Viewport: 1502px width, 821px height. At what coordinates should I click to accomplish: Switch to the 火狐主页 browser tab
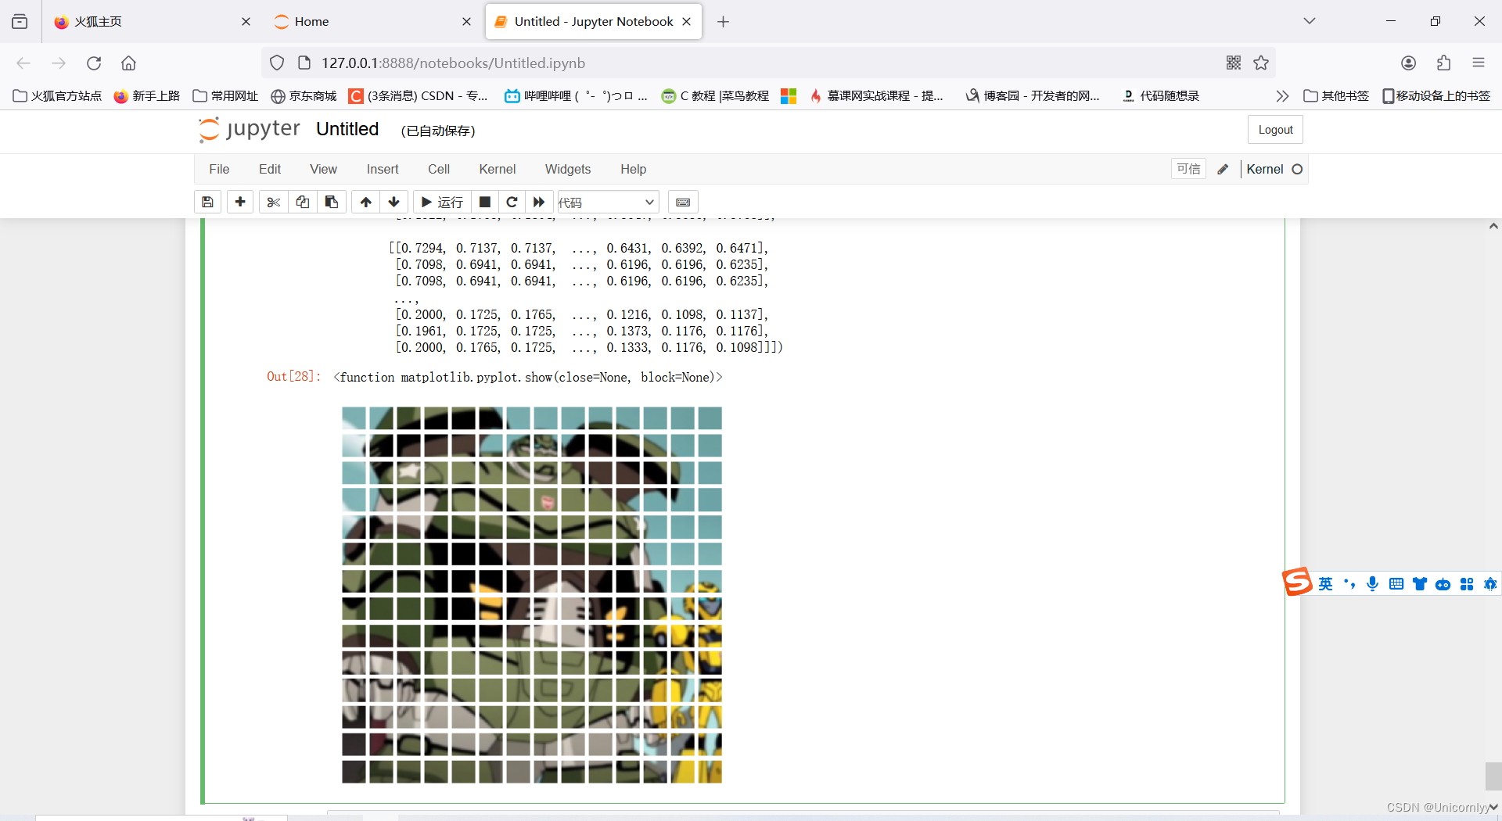[150, 21]
